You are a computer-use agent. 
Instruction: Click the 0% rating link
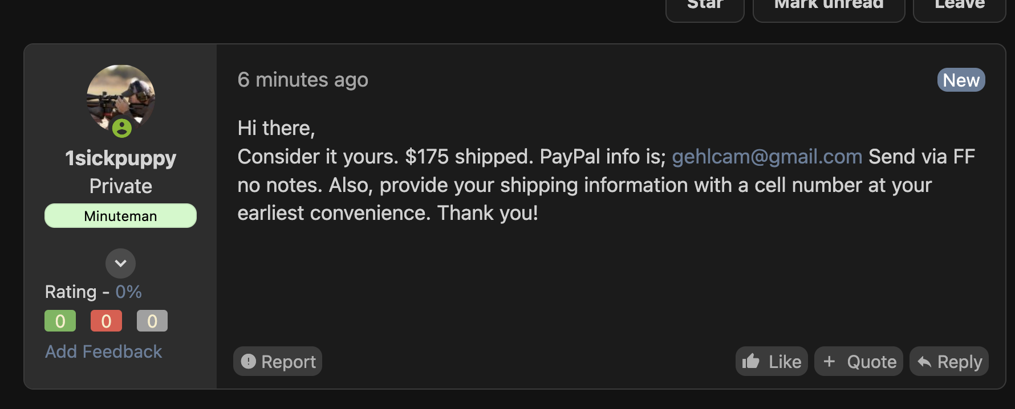128,292
